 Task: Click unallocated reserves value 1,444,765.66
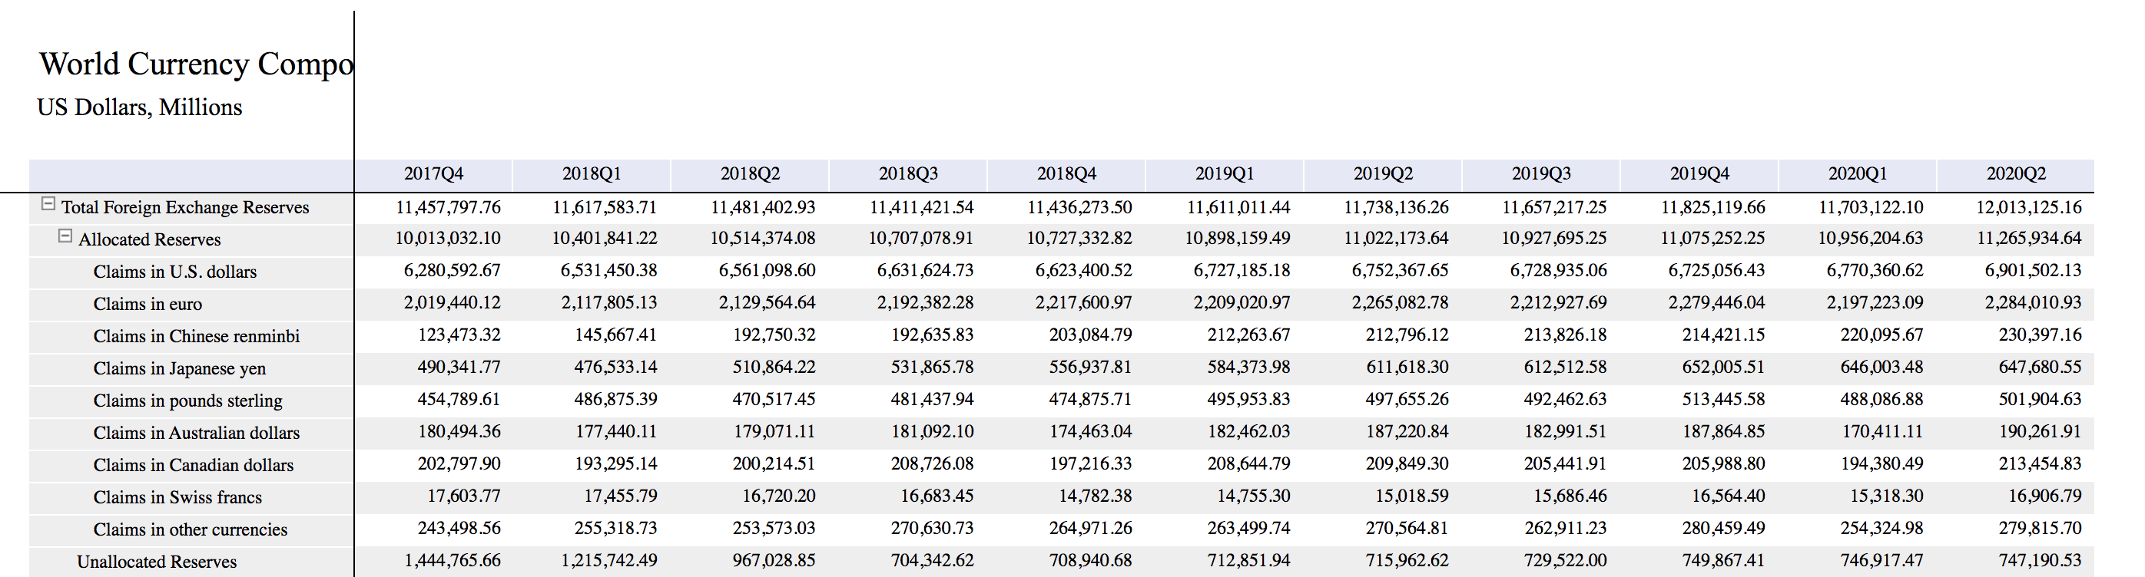pos(453,561)
